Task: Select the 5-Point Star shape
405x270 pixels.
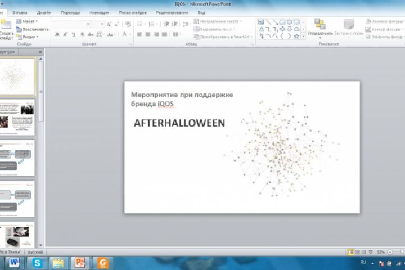Action: click(296, 37)
